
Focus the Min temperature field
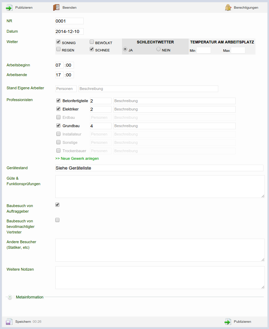pyautogui.click(x=204, y=50)
